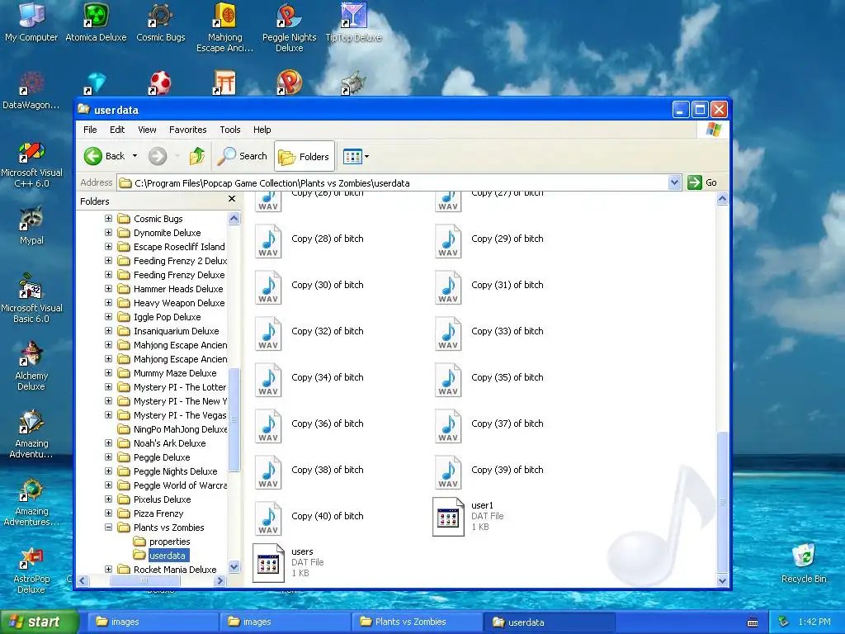Select the Copy (34) of bitch WAV file

pyautogui.click(x=309, y=381)
